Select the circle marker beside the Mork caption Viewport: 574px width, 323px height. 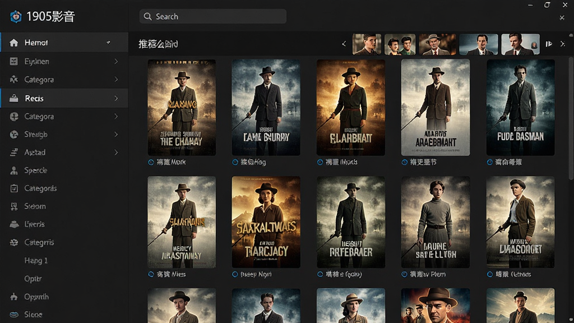coord(151,162)
